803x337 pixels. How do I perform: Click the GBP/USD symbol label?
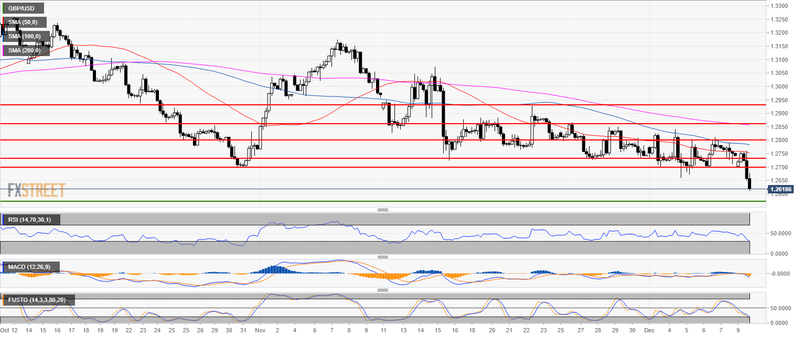23,8
